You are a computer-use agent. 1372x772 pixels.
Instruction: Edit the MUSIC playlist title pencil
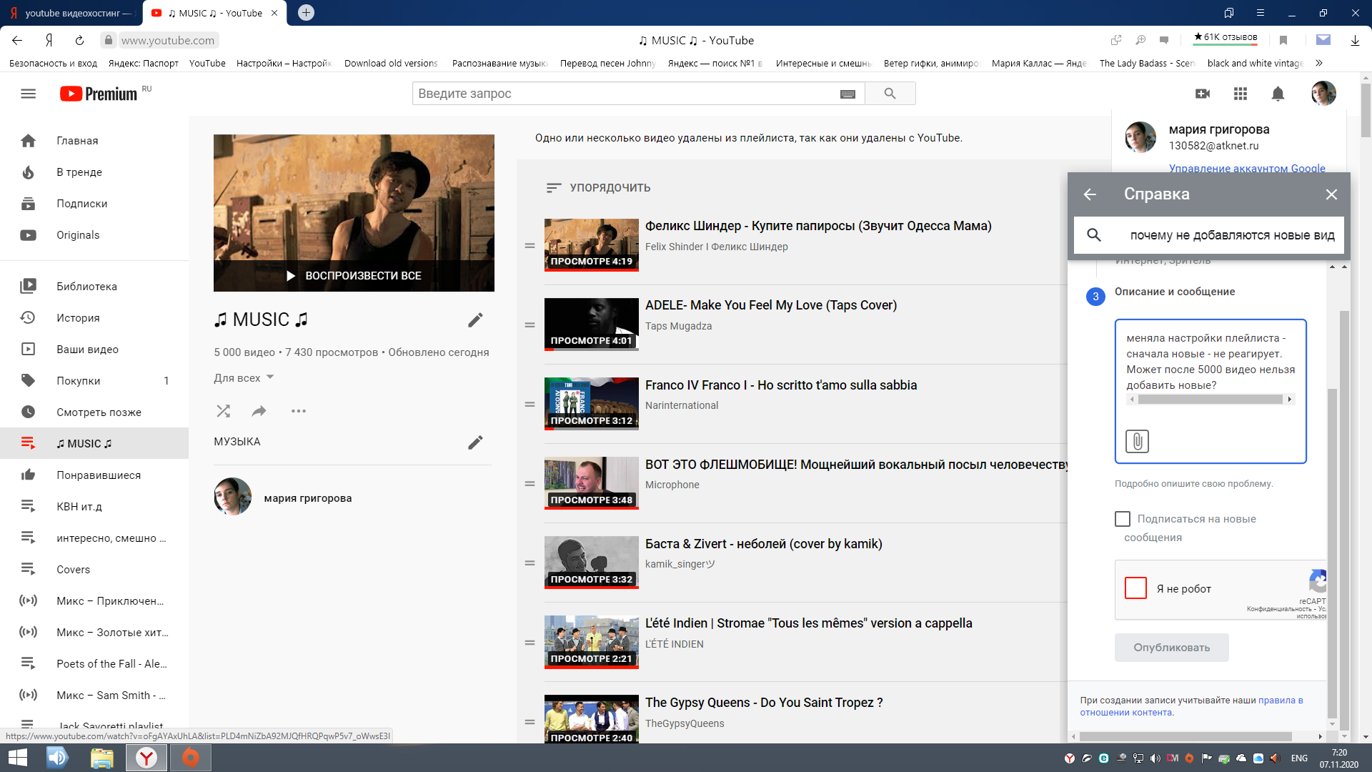475,320
